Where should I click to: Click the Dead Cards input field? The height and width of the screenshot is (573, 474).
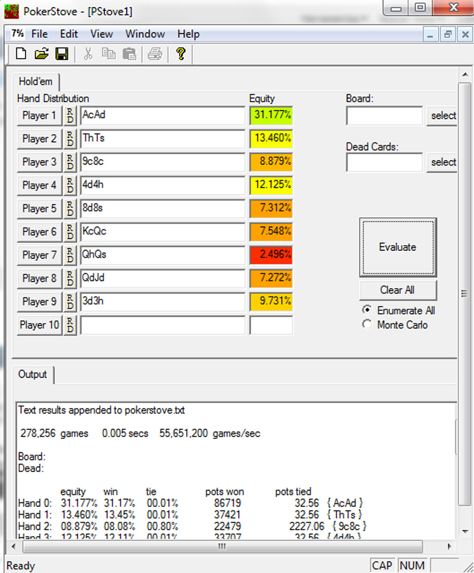click(385, 162)
